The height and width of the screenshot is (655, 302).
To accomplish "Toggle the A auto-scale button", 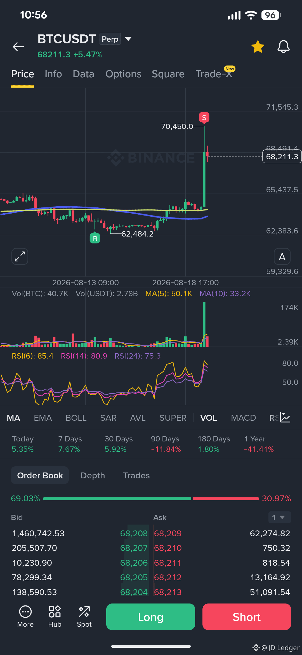I will (282, 256).
